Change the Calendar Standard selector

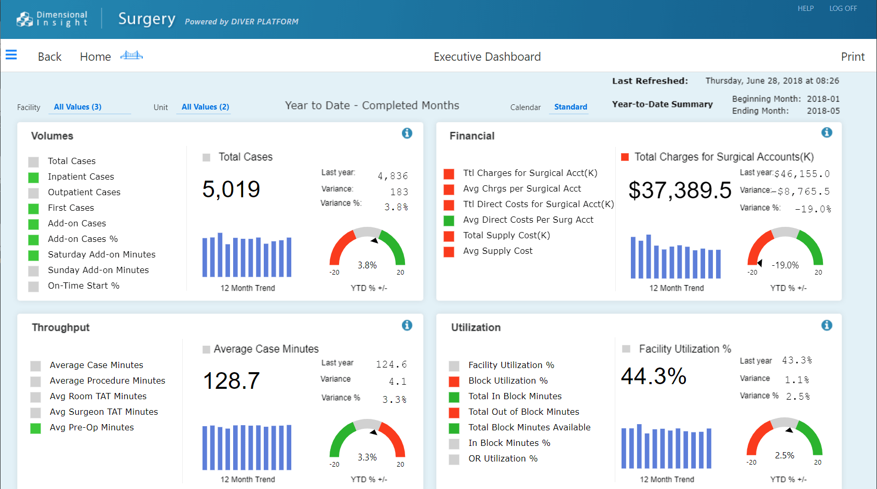[x=571, y=107]
